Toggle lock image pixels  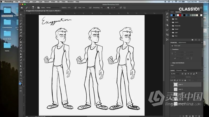[x=177, y=80]
